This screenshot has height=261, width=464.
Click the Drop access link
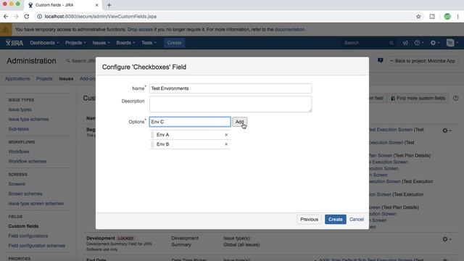tap(140, 29)
